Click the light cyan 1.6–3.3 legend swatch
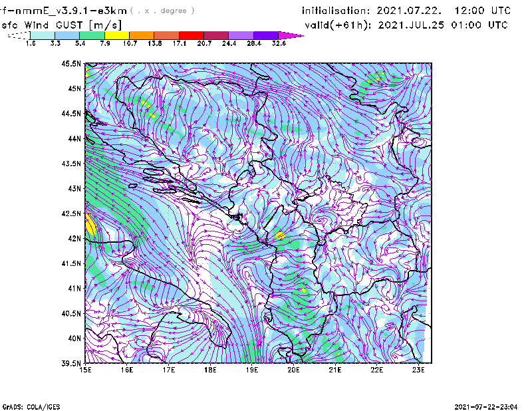Image resolution: width=532 pixels, height=411 pixels. click(x=43, y=35)
